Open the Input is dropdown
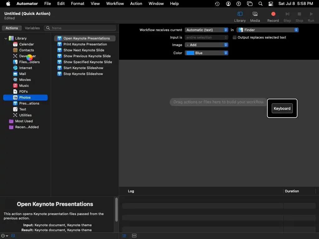Screen dimensions: 319x239 [206, 37]
